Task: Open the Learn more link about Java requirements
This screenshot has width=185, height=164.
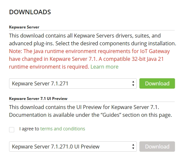Action: (x=104, y=67)
